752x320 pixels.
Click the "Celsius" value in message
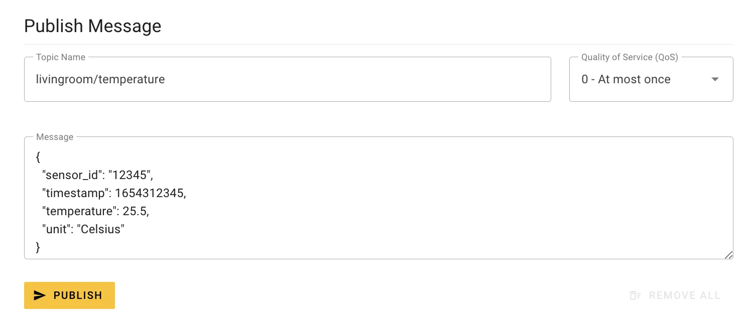point(100,229)
